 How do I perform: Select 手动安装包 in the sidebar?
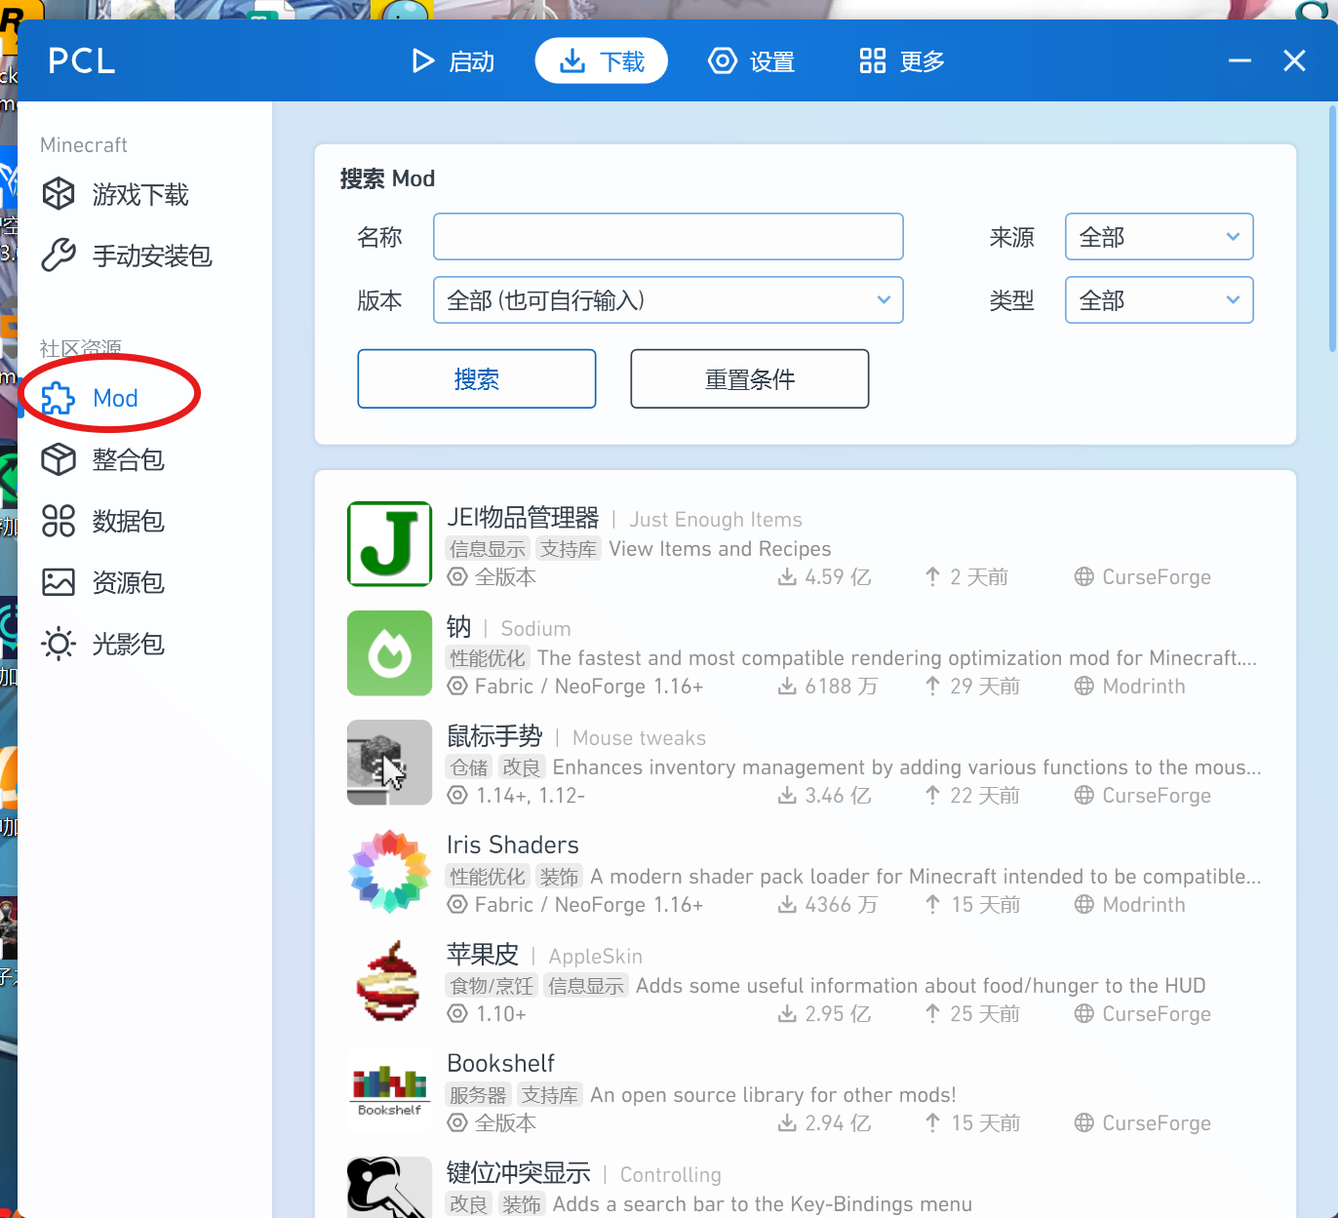point(127,255)
